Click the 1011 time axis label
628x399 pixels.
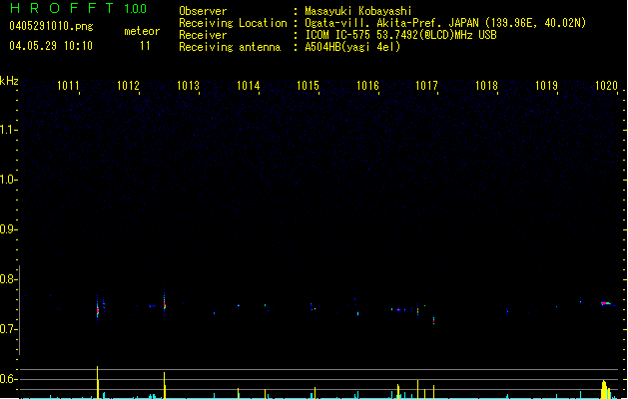[68, 85]
